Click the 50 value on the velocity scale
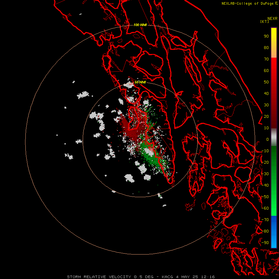279x279 pixels. pyautogui.click(x=266, y=82)
